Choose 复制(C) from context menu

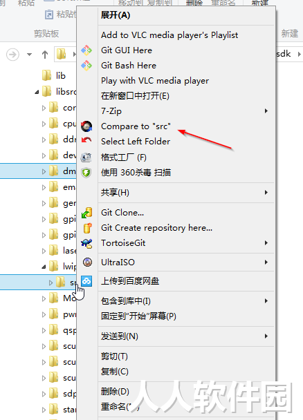tap(115, 372)
